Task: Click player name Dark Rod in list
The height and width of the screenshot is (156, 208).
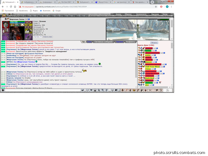Action: [x=149, y=78]
